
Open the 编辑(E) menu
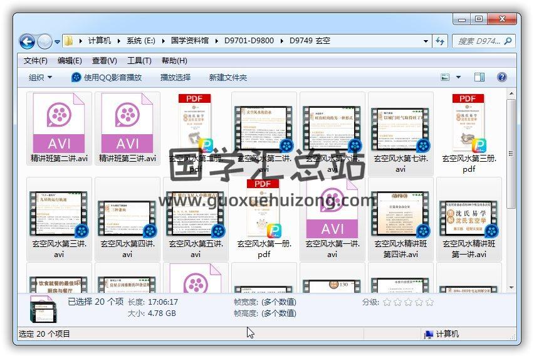tap(70, 61)
